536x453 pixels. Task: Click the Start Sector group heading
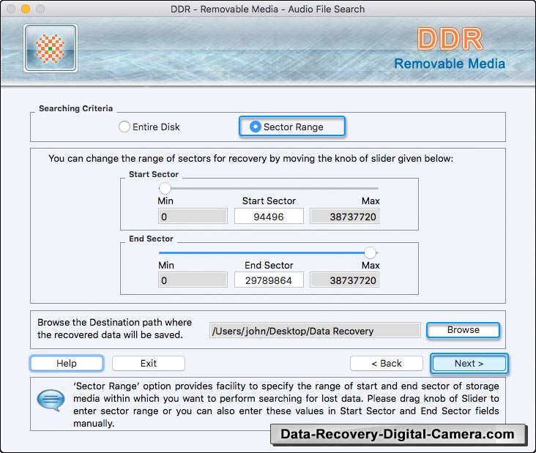point(154,174)
